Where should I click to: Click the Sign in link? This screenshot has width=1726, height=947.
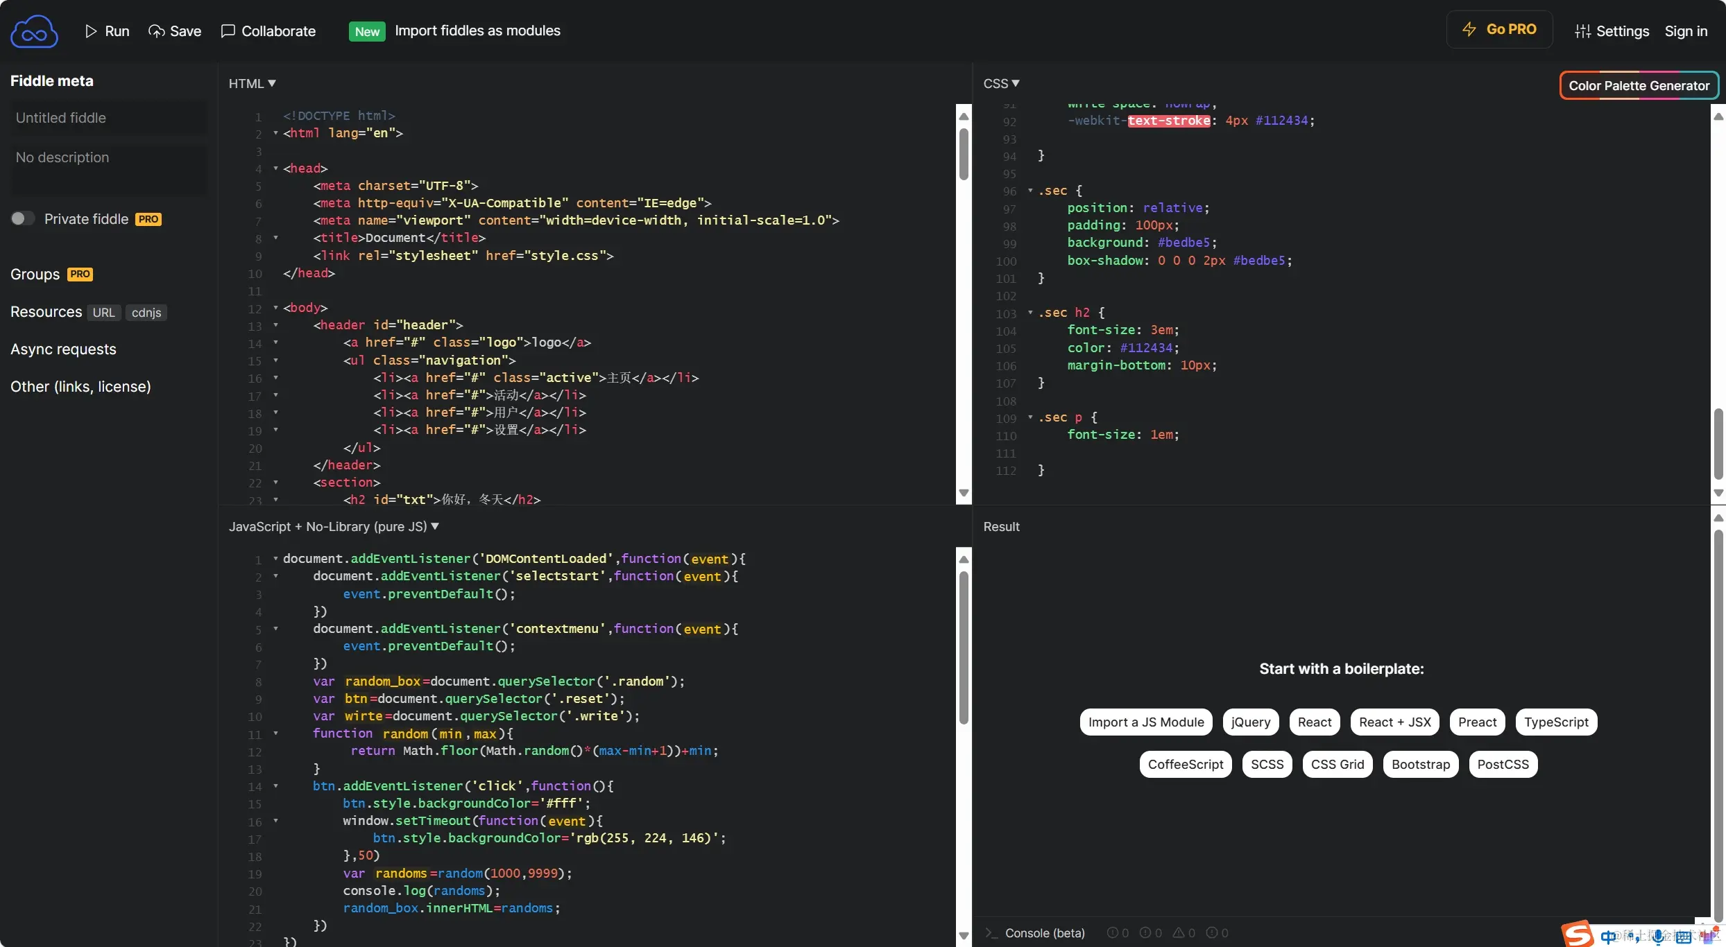(x=1686, y=31)
